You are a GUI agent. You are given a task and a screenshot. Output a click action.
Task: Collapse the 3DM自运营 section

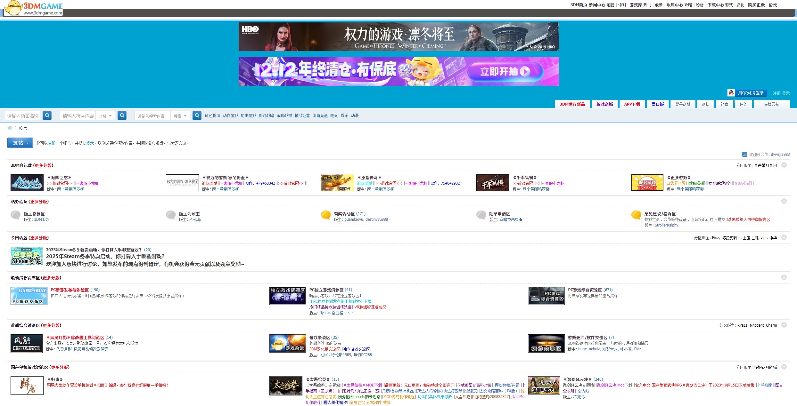pos(785,165)
